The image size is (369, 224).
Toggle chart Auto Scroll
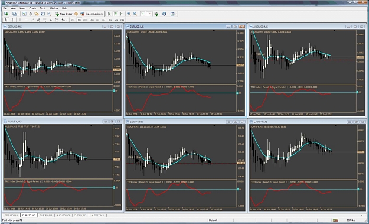tap(143, 14)
